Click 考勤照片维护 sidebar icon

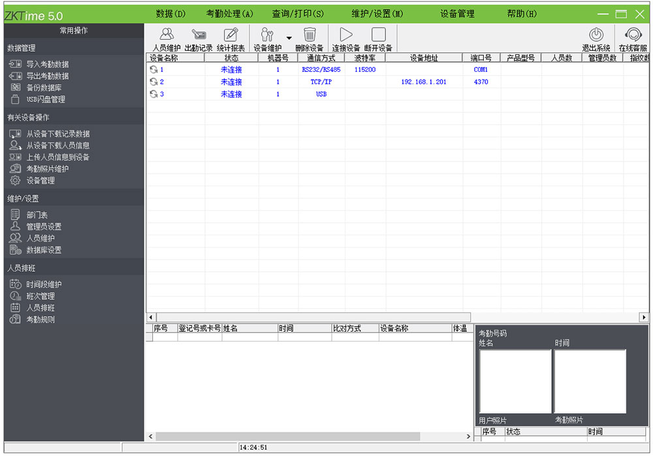(16, 169)
